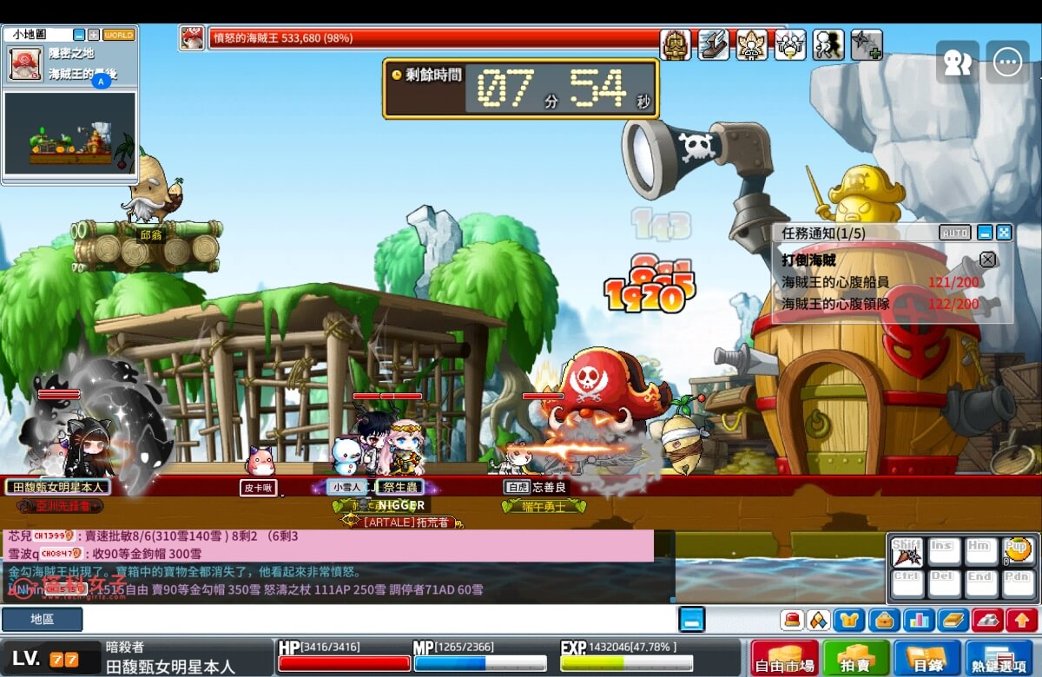Screen dimensions: 1042x677
Task: Focus the chat text input field
Action: (x=379, y=620)
